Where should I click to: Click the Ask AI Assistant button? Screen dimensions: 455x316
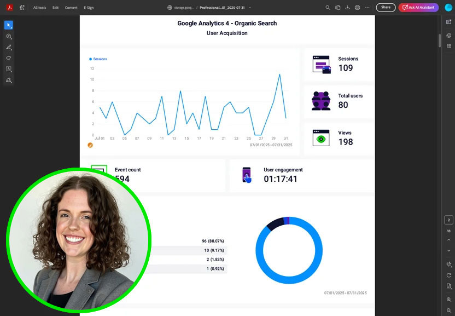[418, 8]
